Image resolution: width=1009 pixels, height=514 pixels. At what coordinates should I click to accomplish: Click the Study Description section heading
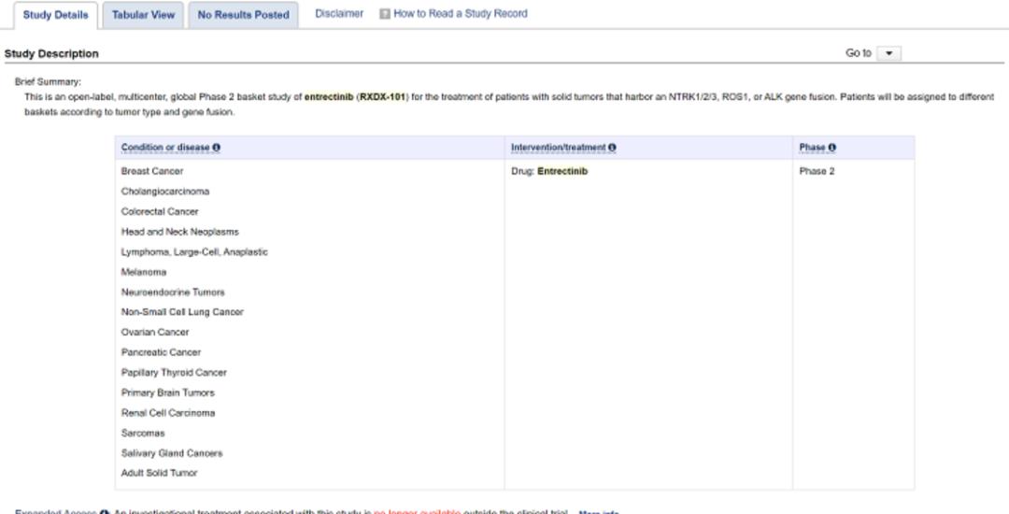(x=51, y=54)
